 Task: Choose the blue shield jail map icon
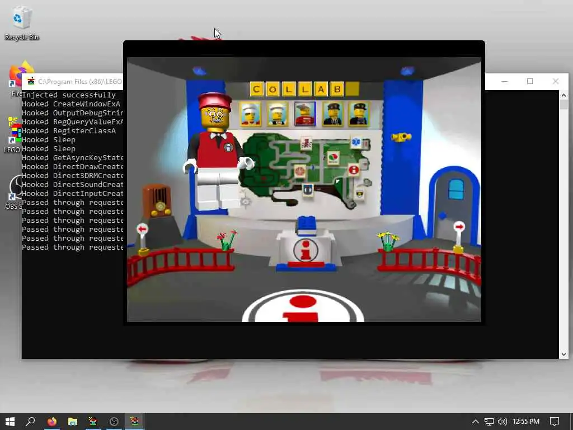point(308,190)
